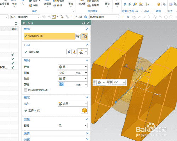Click the 最新 column header

click(14, 29)
